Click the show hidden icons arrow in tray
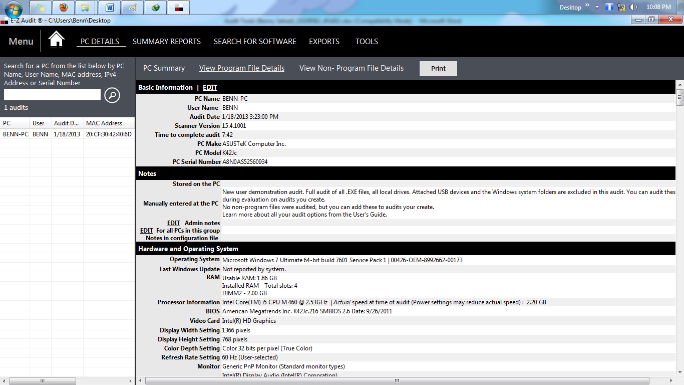 pos(597,7)
